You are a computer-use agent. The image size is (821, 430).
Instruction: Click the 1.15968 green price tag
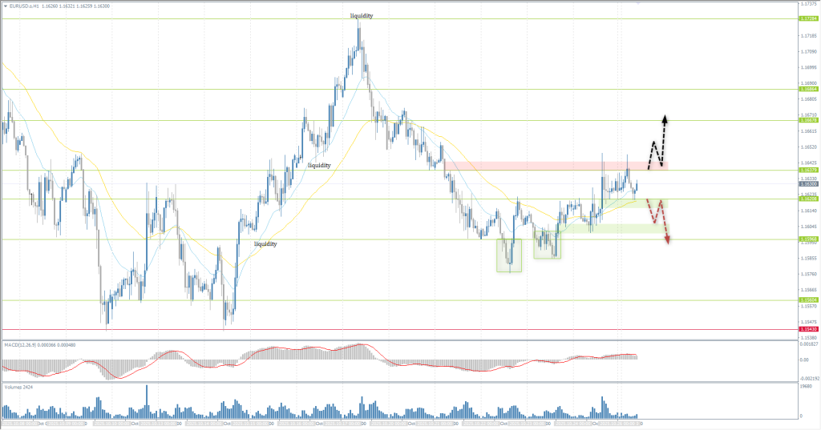tap(807, 239)
